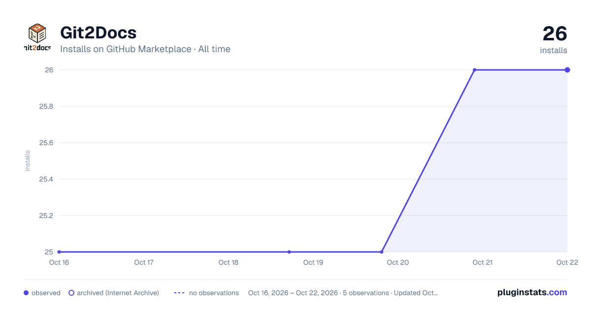
Task: Click the x-axis label Oct 19
Action: pyautogui.click(x=313, y=262)
